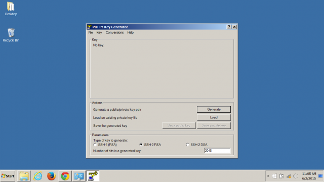Open the Help menu
This screenshot has width=324, height=182.
tap(130, 32)
